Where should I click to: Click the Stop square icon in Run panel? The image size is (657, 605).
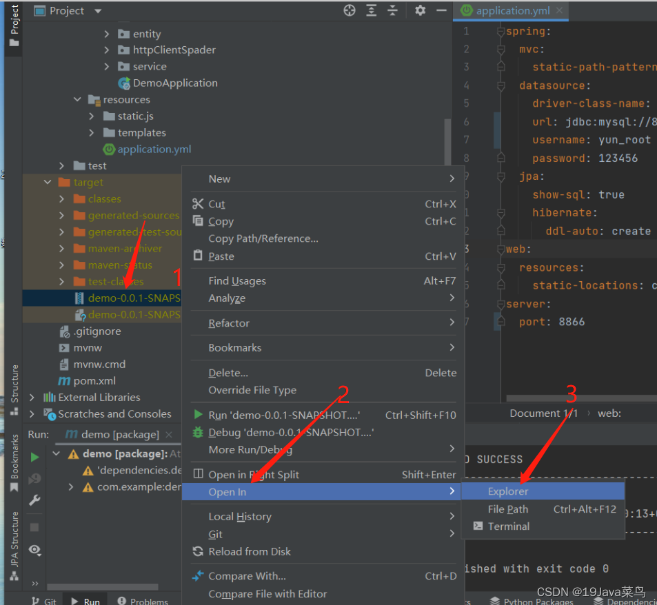(x=34, y=527)
